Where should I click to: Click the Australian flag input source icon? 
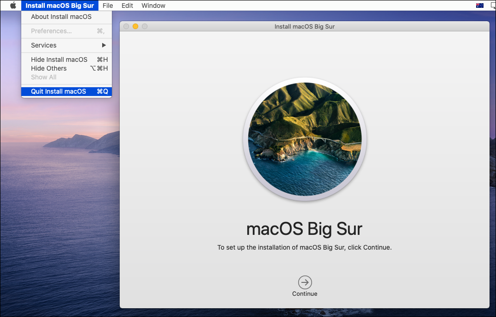click(479, 6)
